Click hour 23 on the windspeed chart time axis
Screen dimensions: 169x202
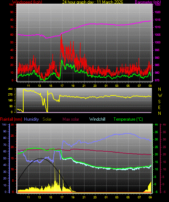(x=95, y=86)
